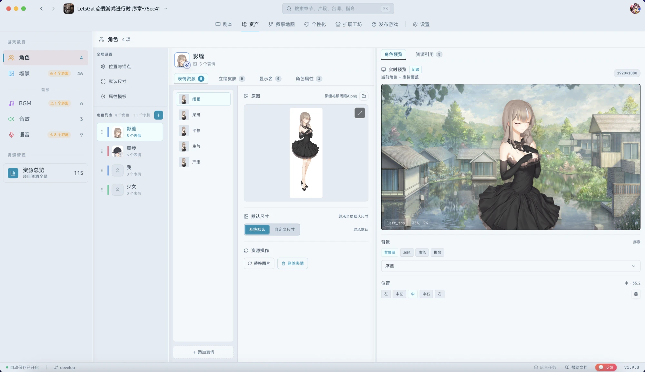Set position to 中左
The height and width of the screenshot is (372, 645).
(399, 294)
